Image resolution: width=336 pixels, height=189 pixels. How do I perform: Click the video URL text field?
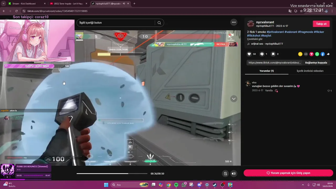point(275,63)
